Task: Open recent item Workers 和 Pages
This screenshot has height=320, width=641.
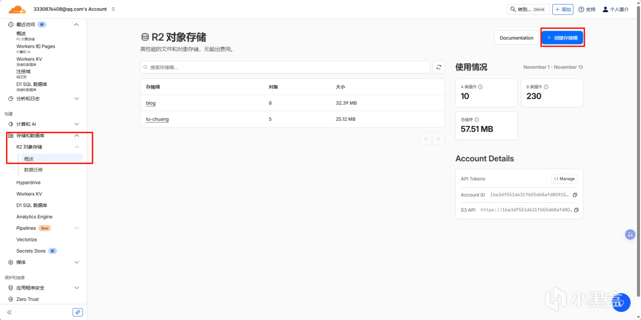Action: (x=36, y=49)
